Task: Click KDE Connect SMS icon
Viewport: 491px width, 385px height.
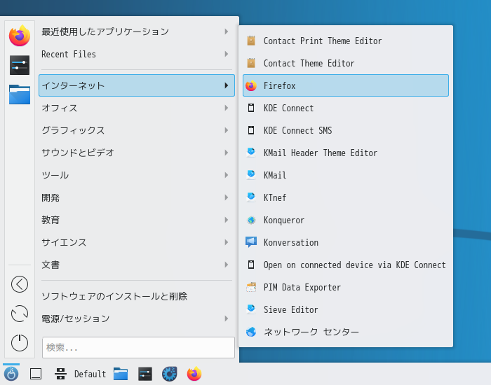Action: (x=251, y=130)
